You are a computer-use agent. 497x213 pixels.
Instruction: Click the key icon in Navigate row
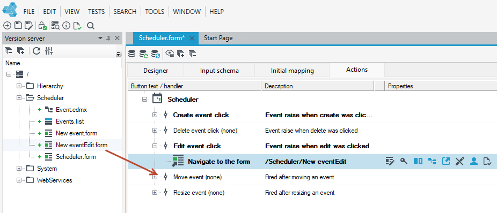pos(404,161)
